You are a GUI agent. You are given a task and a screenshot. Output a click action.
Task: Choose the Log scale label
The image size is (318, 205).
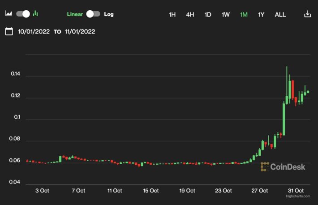pos(109,14)
